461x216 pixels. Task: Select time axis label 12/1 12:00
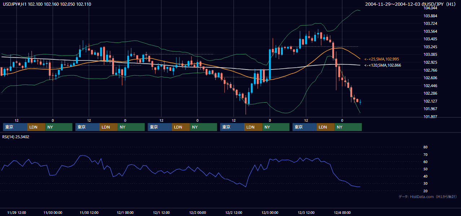[161, 212]
